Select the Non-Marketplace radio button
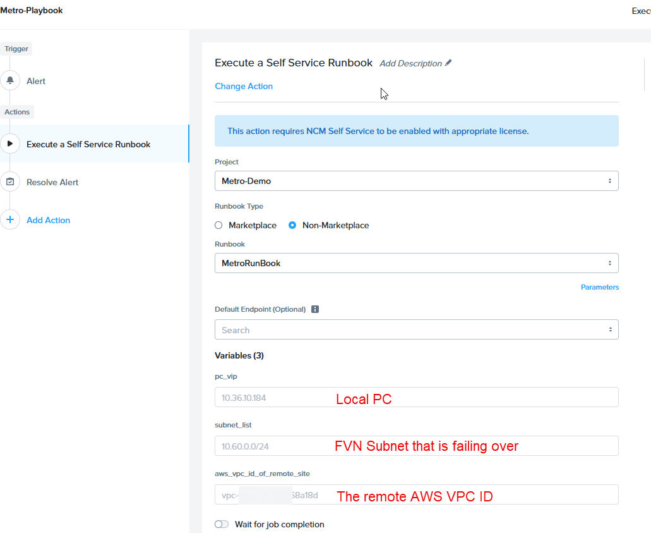The height and width of the screenshot is (533, 651). 292,225
